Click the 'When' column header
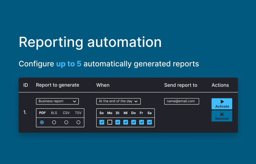Image resolution: width=256 pixels, height=164 pixels. tap(103, 85)
